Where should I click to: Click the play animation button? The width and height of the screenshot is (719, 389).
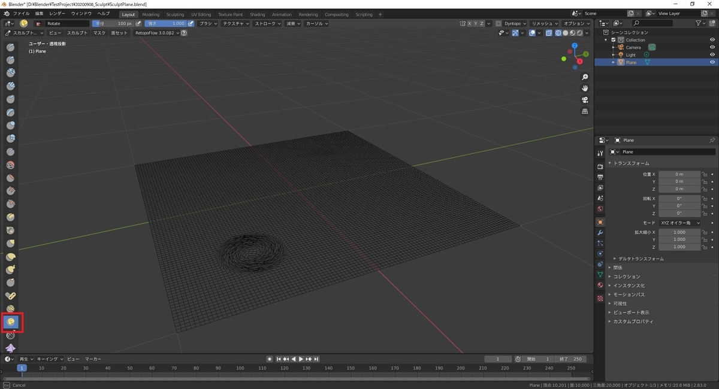point(301,358)
